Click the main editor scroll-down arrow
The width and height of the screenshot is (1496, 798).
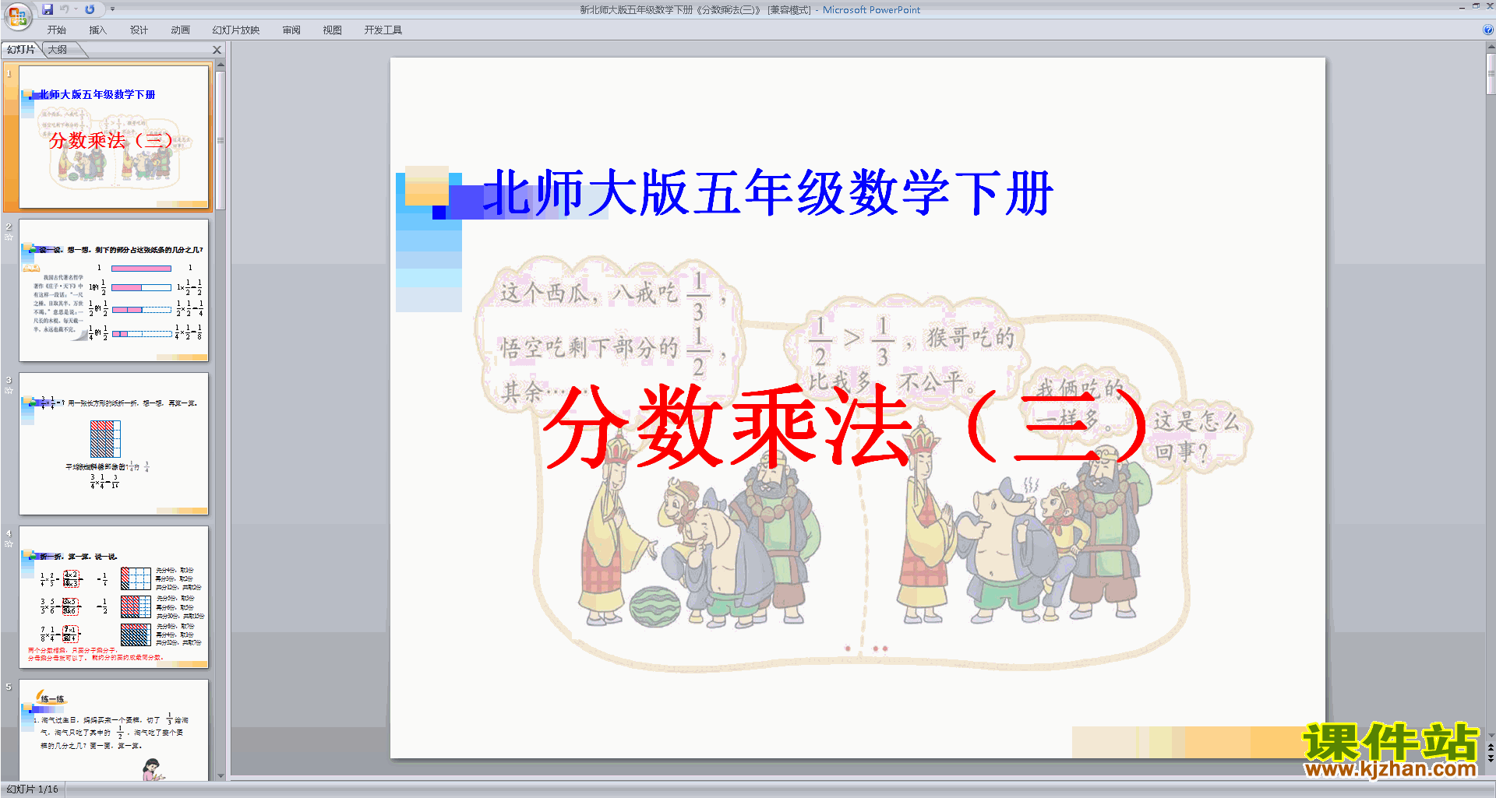point(1491,735)
